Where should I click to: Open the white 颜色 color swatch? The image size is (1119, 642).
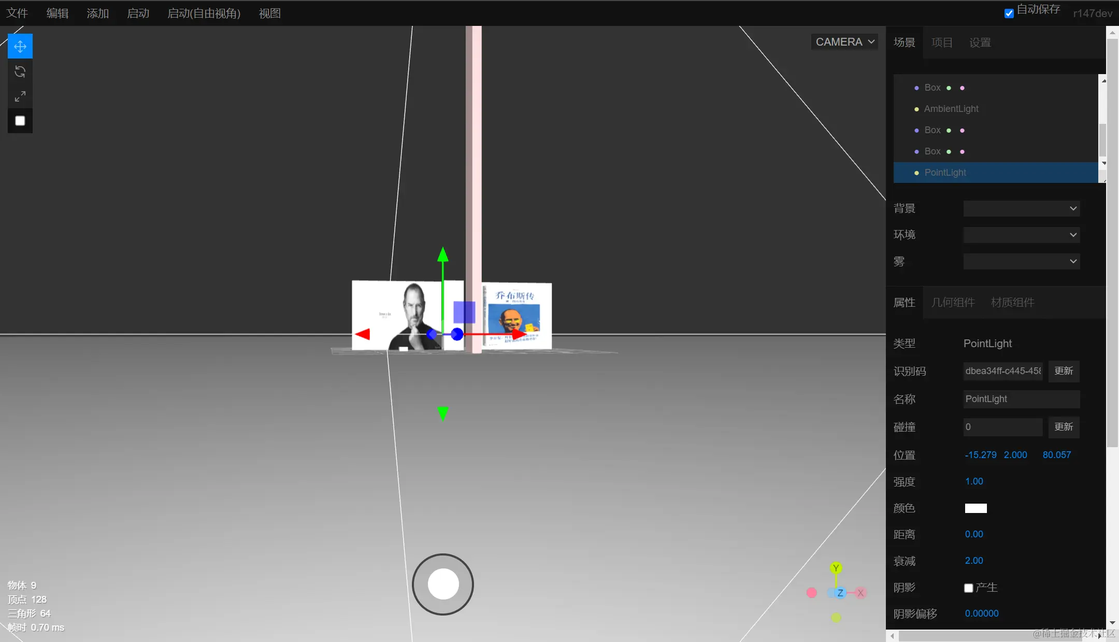pos(975,508)
